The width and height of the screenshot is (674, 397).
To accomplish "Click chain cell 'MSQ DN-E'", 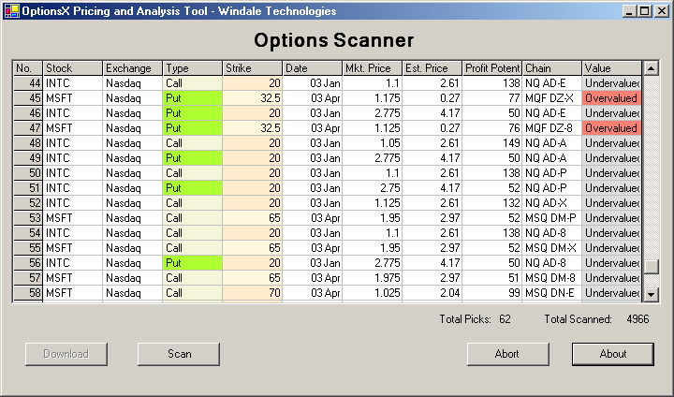I will 552,293.
